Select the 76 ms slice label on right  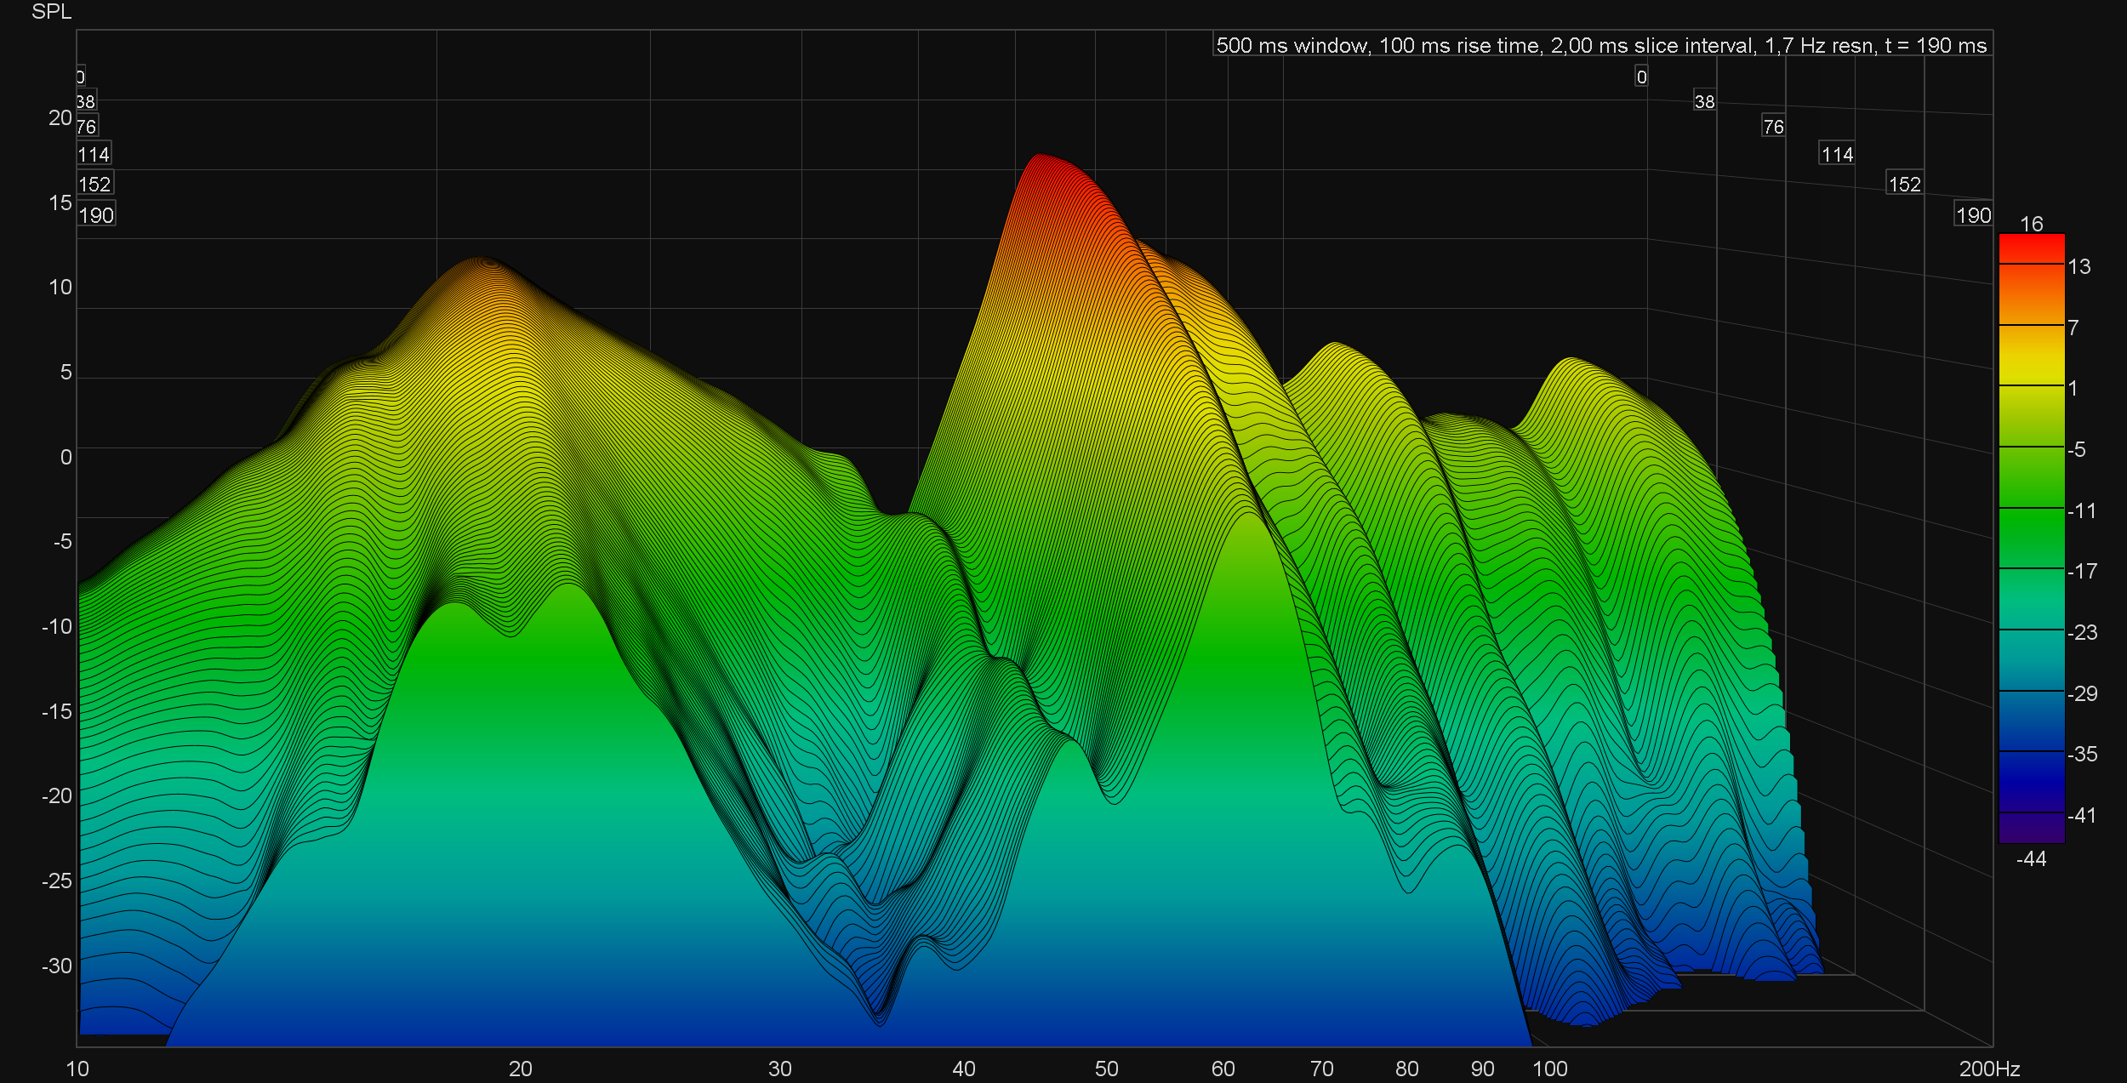click(x=1773, y=128)
